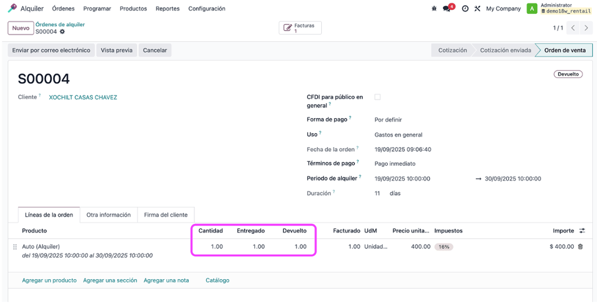
Task: Open the Reportes menu
Action: 167,8
